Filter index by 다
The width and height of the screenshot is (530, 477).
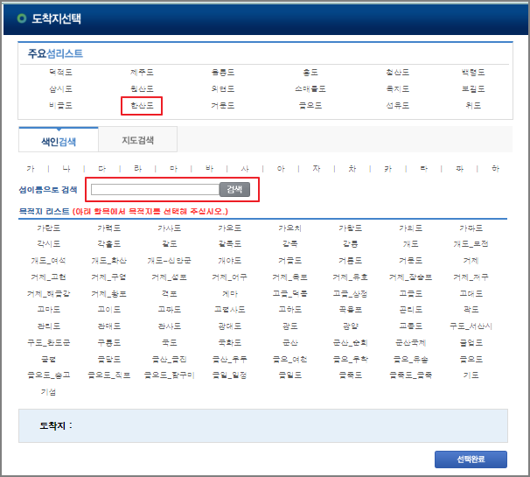102,168
